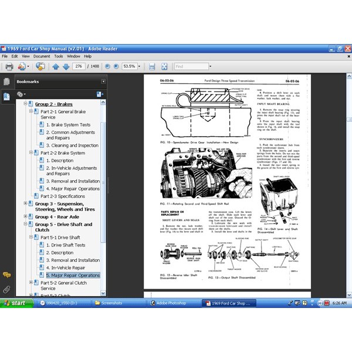Open bookmark 4. Major Repair Operations
Viewport: 352px width, 352px height.
pos(73,189)
